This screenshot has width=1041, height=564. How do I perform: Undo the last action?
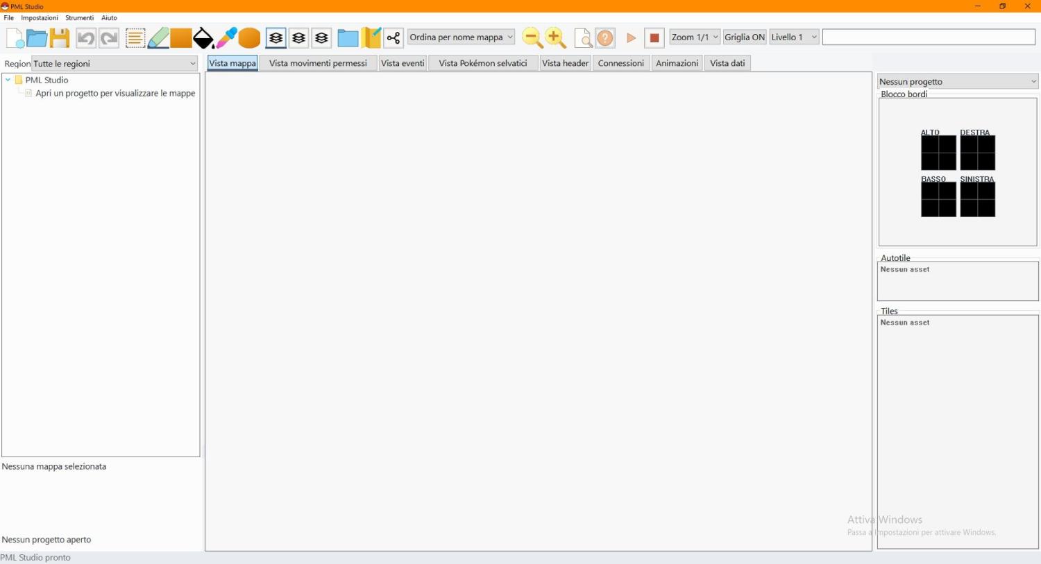pos(86,38)
